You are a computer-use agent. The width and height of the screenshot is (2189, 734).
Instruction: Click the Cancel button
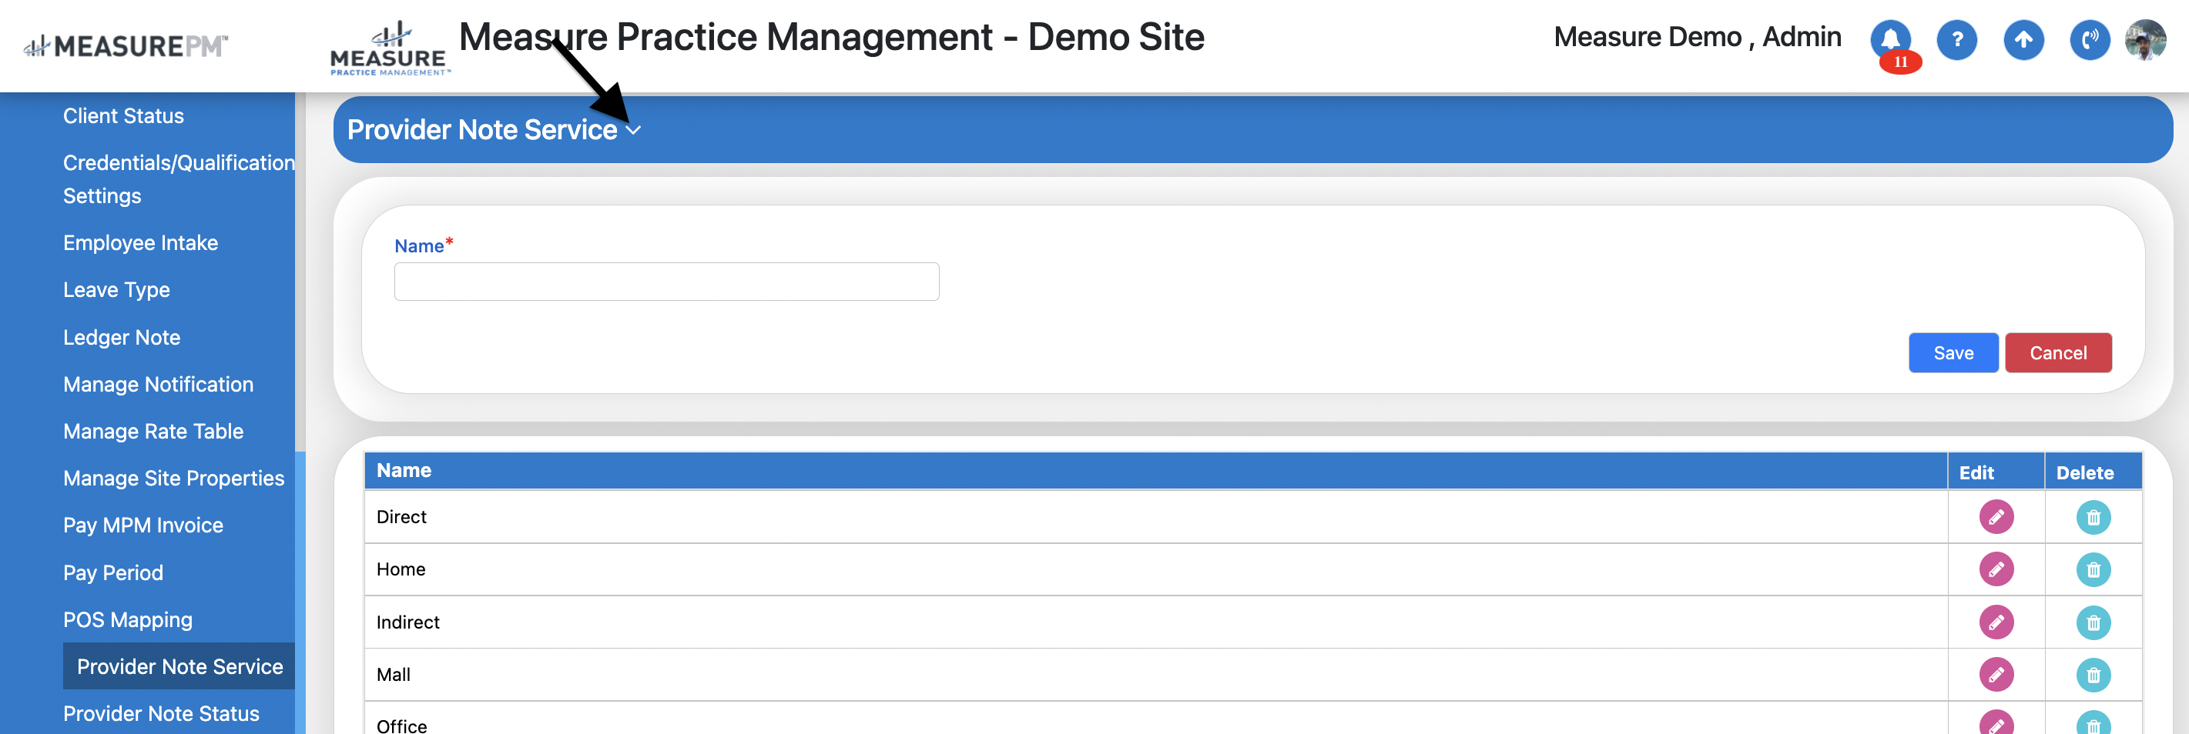click(x=2057, y=353)
